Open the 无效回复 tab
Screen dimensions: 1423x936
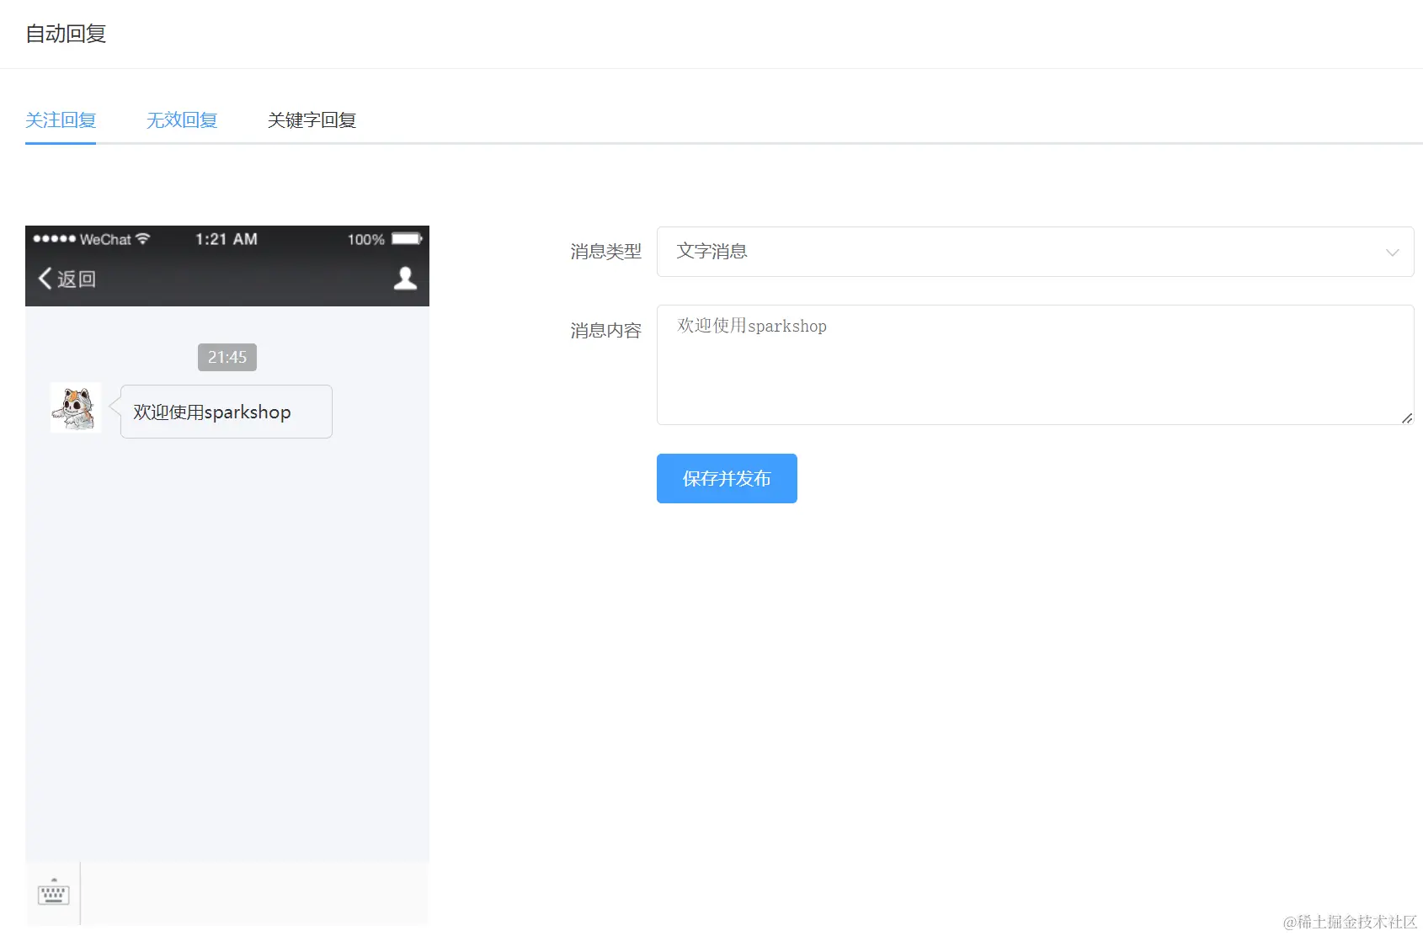pos(182,120)
